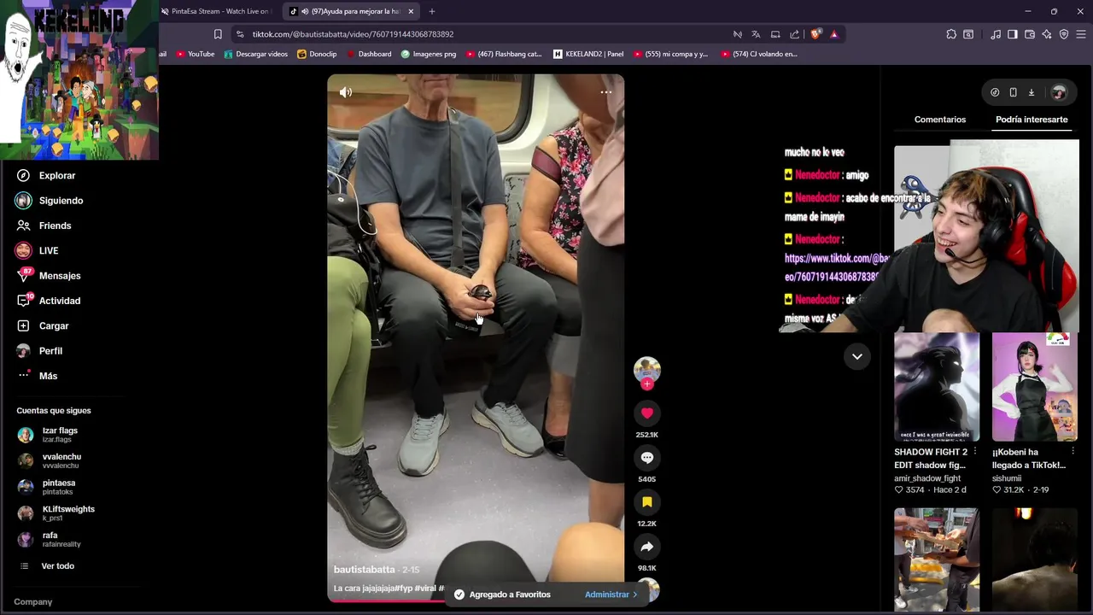Seek on the pink video progress bar
The width and height of the screenshot is (1093, 615).
click(476, 600)
